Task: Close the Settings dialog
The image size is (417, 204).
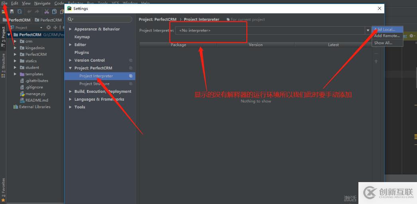Action: (380, 8)
